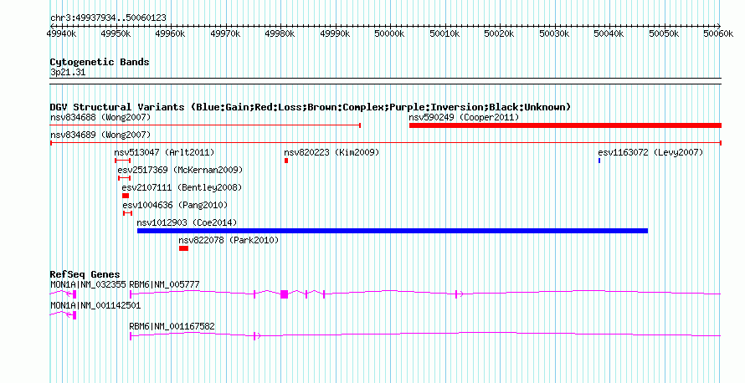Click the 50050k ruler tick label
The image size is (745, 383).
coord(664,33)
